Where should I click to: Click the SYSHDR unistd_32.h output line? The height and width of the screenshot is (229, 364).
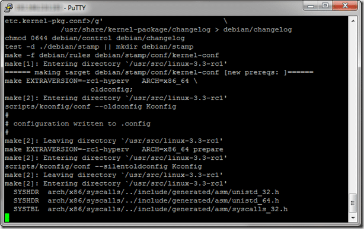pyautogui.click(x=146, y=192)
